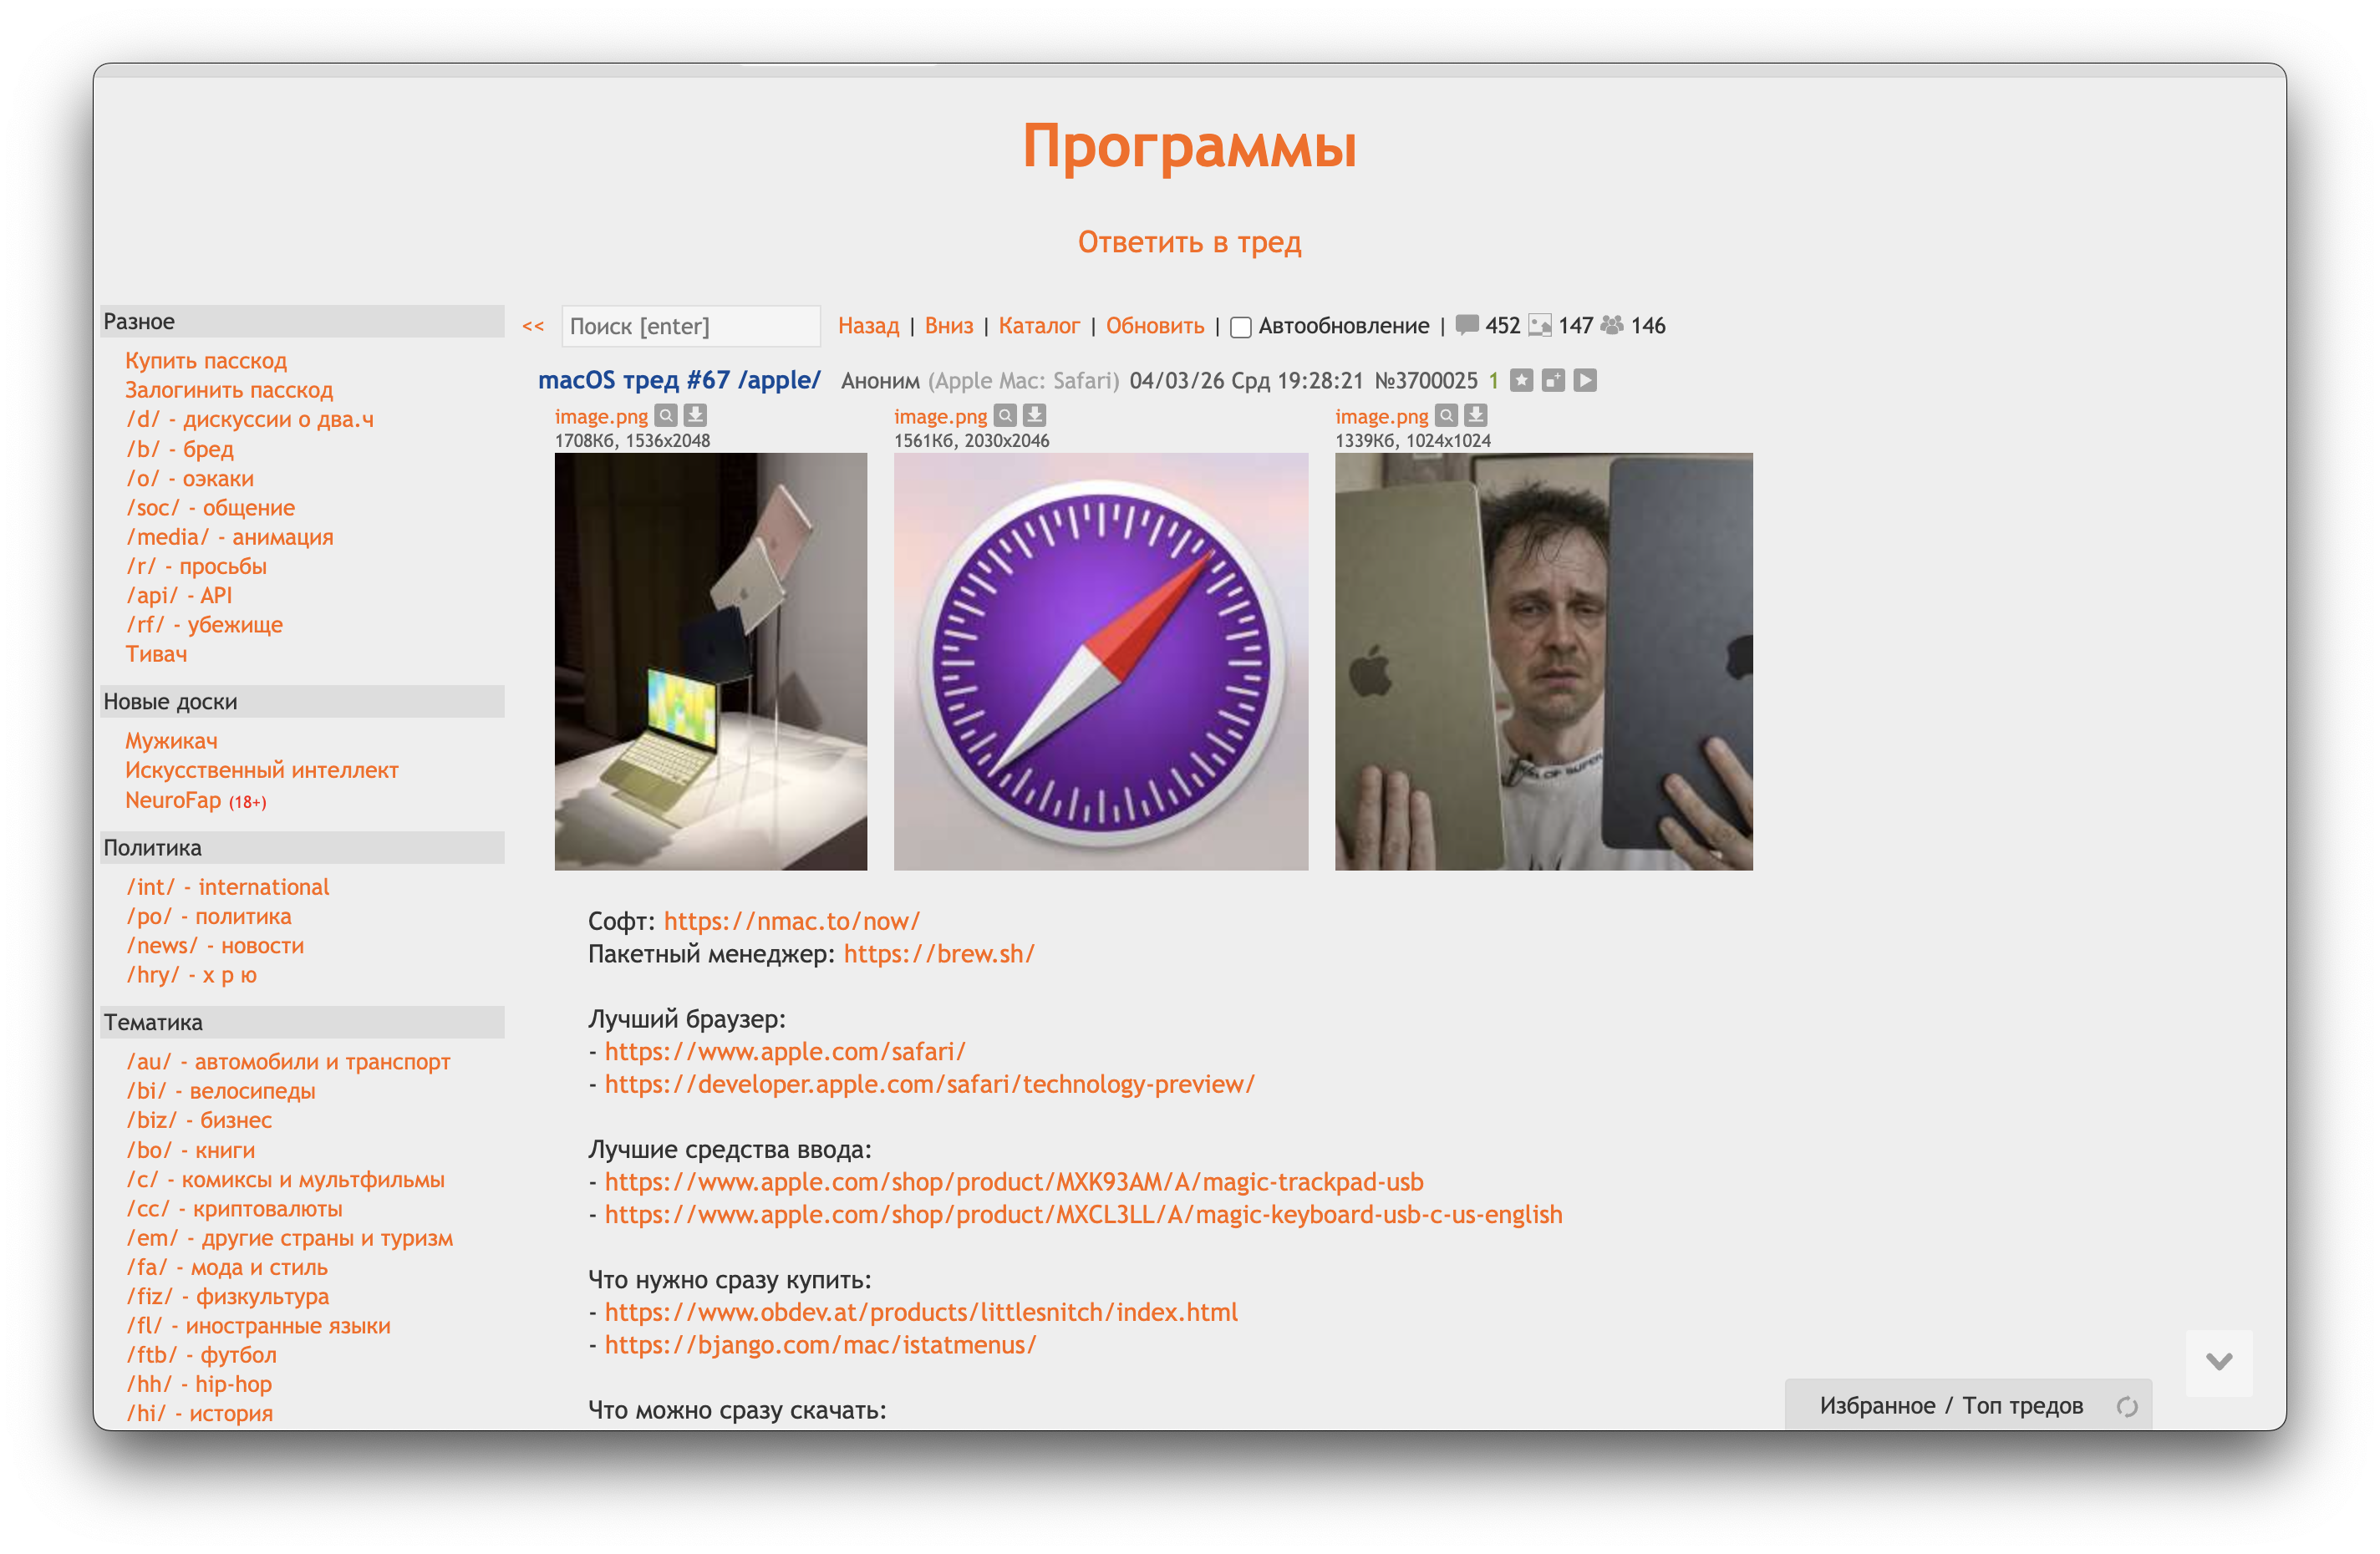
Task: Open Залогинить пасскод in the sidebar
Action: [x=229, y=390]
